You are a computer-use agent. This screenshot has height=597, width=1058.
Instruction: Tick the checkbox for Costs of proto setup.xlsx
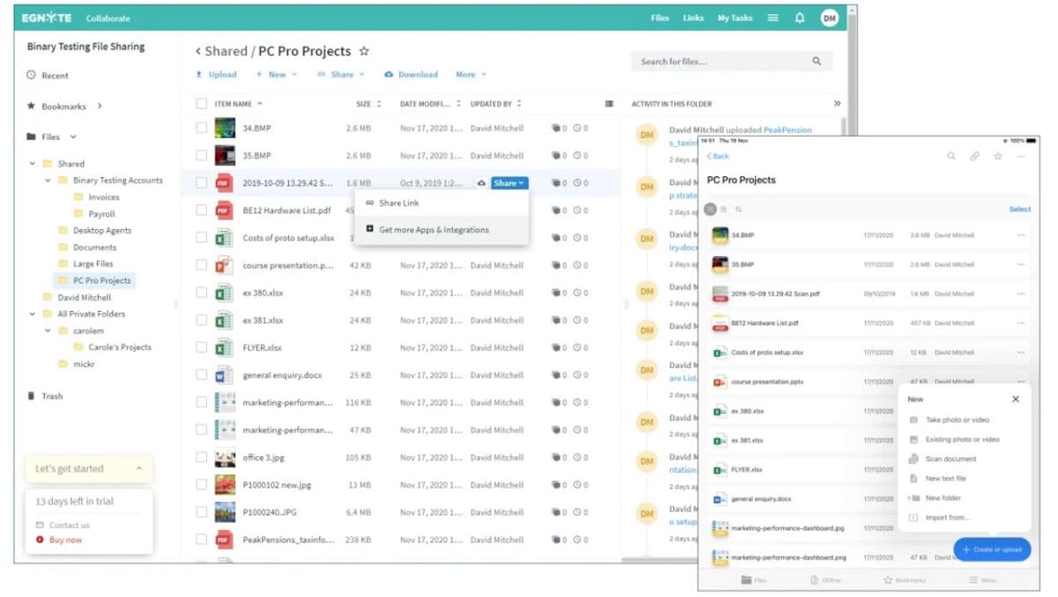tap(201, 238)
